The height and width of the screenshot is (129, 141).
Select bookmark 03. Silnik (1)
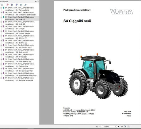pos(19,18)
